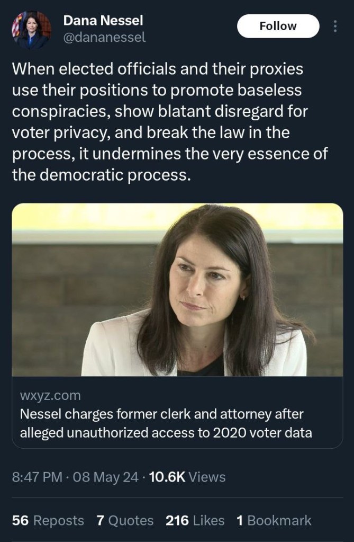
Task: Click the 1 Bookmark count
Action: click(x=274, y=520)
